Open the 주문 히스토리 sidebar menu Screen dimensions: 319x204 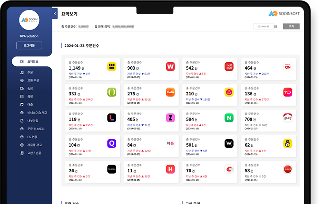point(36,129)
